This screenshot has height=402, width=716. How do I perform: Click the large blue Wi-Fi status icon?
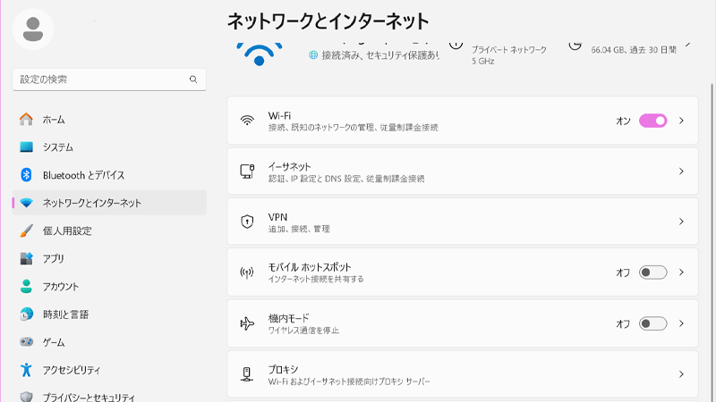tap(259, 54)
